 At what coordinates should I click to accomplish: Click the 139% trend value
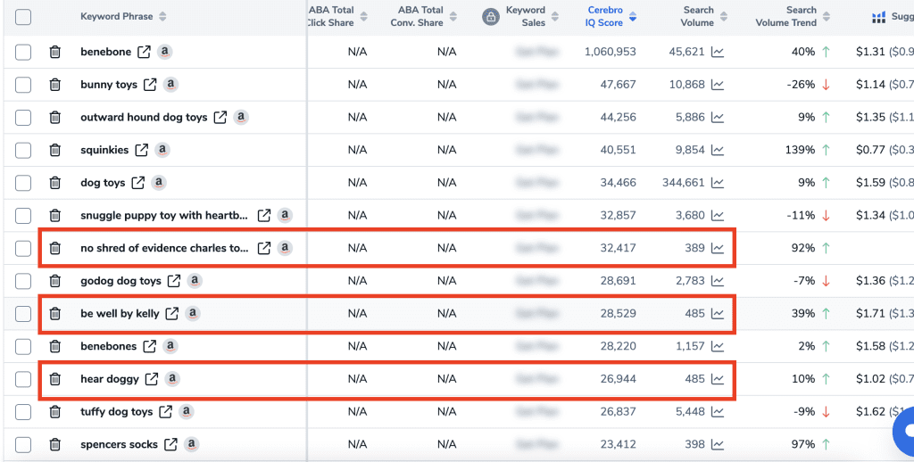tap(800, 150)
